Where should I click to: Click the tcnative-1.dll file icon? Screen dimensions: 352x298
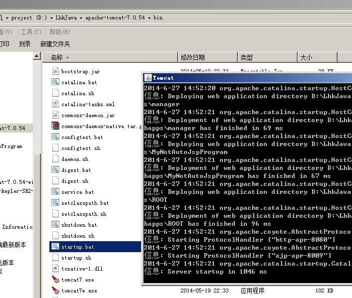pyautogui.click(x=55, y=268)
